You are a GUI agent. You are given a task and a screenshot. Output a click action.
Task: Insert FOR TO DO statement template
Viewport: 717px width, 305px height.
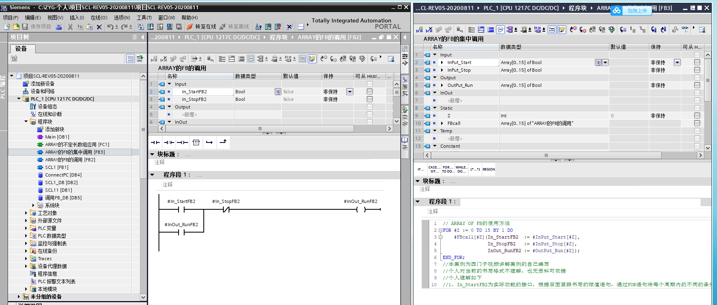pyautogui.click(x=448, y=169)
